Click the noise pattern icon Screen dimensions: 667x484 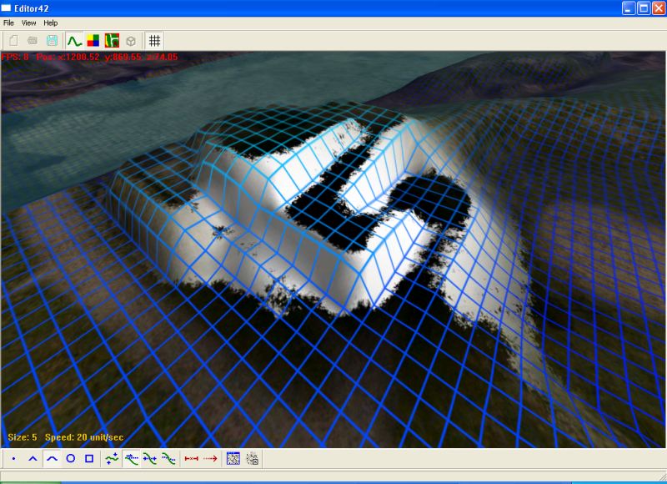[x=233, y=458]
